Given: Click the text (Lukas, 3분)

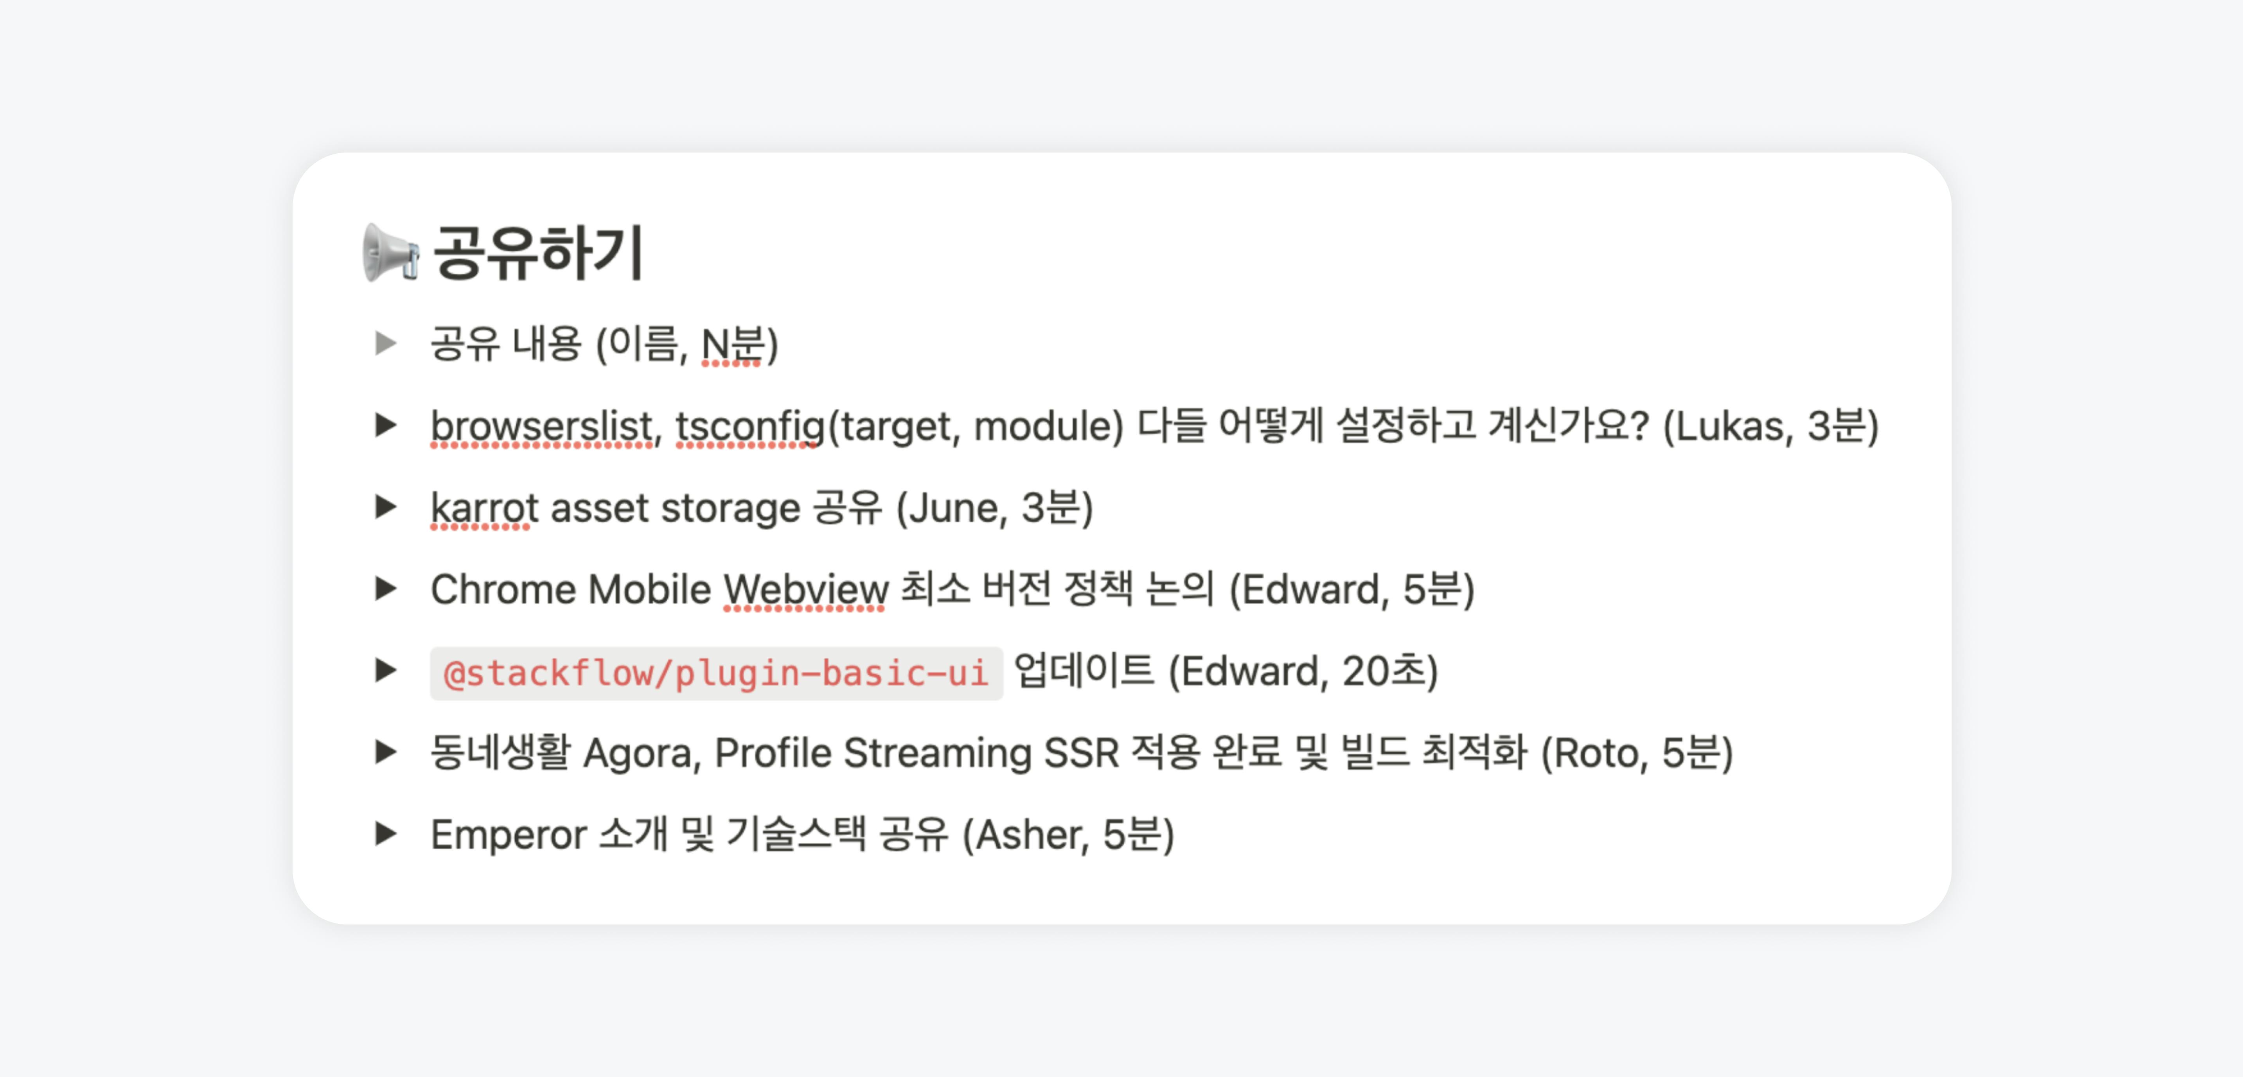Looking at the screenshot, I should point(1770,427).
